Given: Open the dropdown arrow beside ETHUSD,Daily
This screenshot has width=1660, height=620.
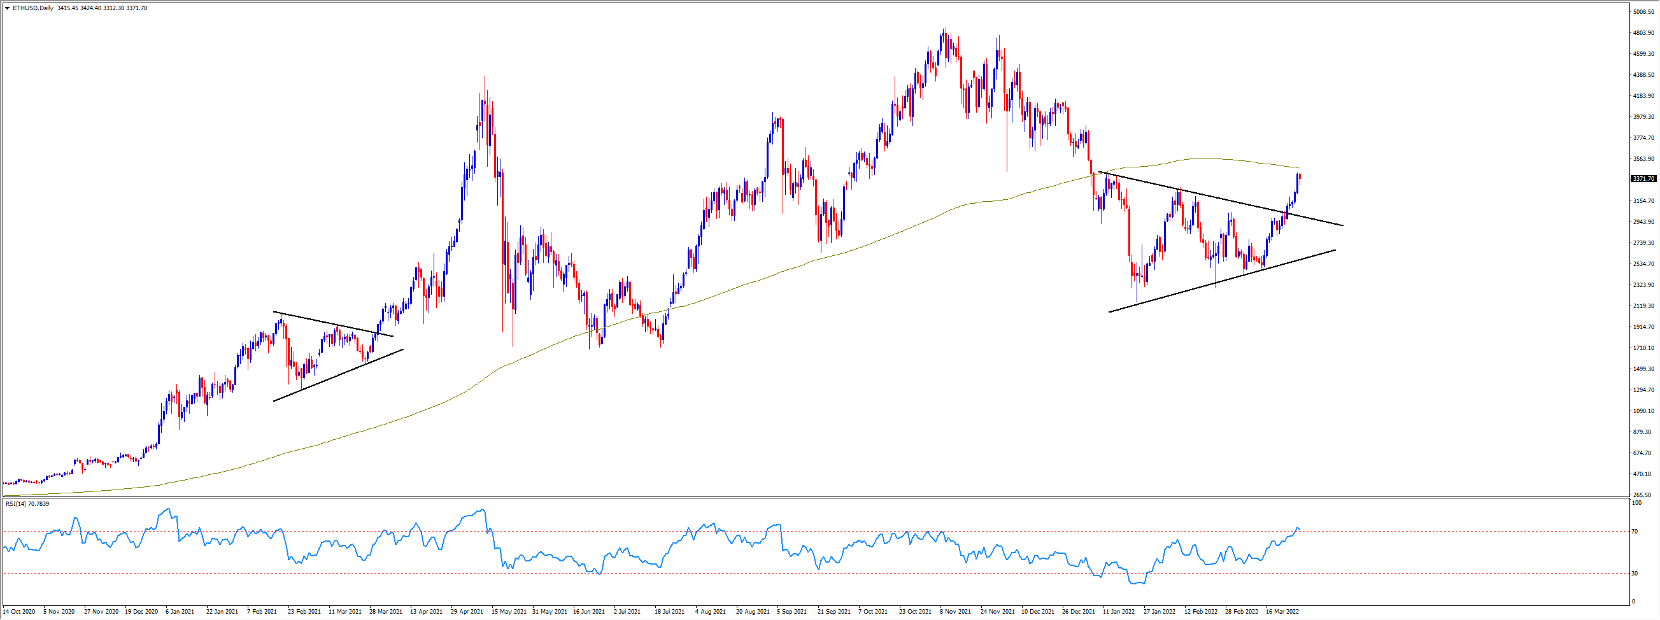Looking at the screenshot, I should pos(7,8).
